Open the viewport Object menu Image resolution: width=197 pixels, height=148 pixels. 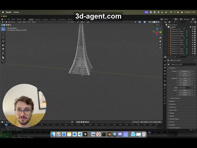(x=33, y=22)
